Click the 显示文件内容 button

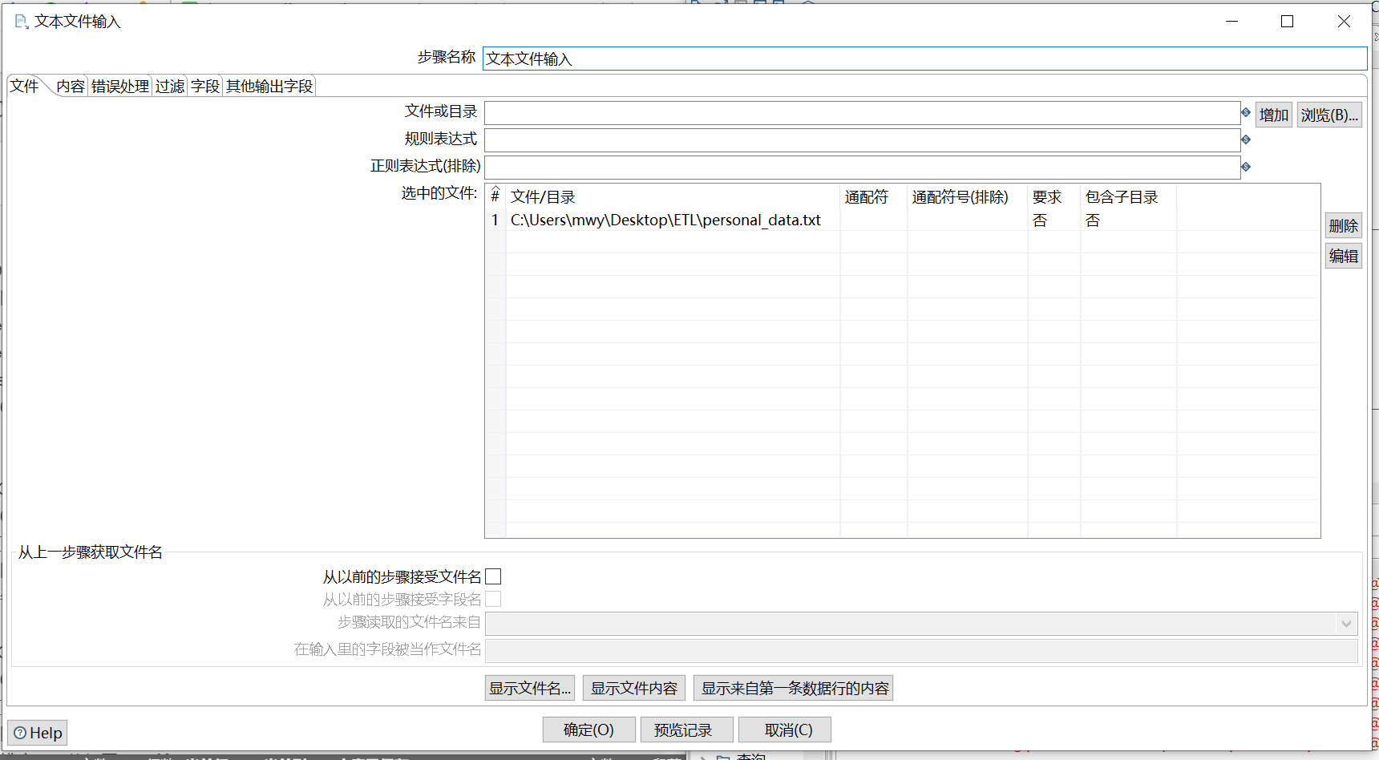point(634,688)
